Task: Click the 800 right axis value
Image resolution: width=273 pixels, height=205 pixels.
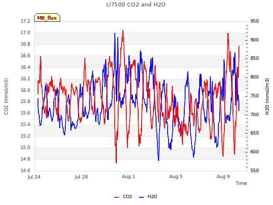Action: (x=255, y=77)
